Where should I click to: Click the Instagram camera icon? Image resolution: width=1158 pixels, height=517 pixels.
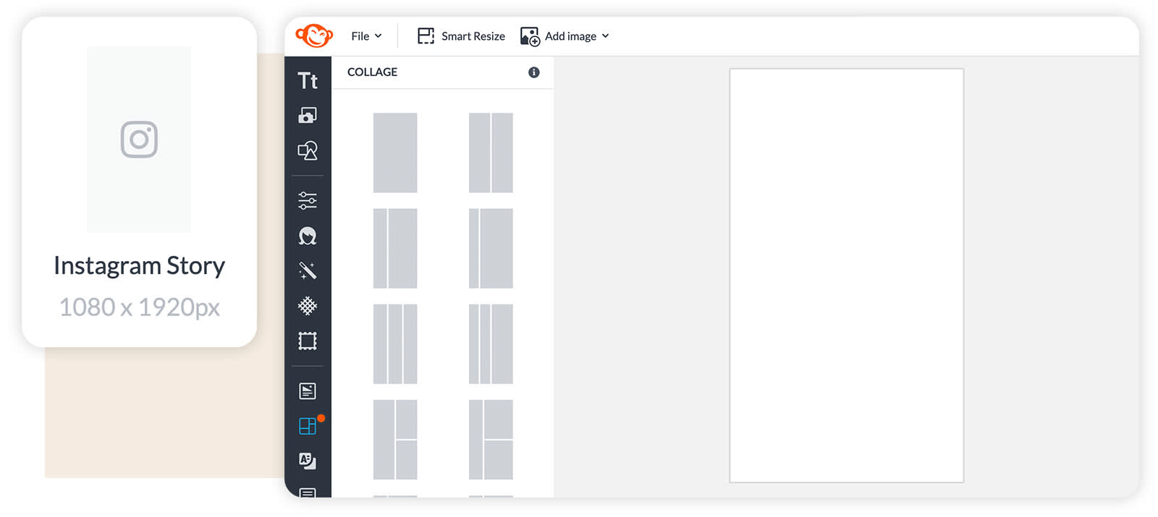(139, 139)
